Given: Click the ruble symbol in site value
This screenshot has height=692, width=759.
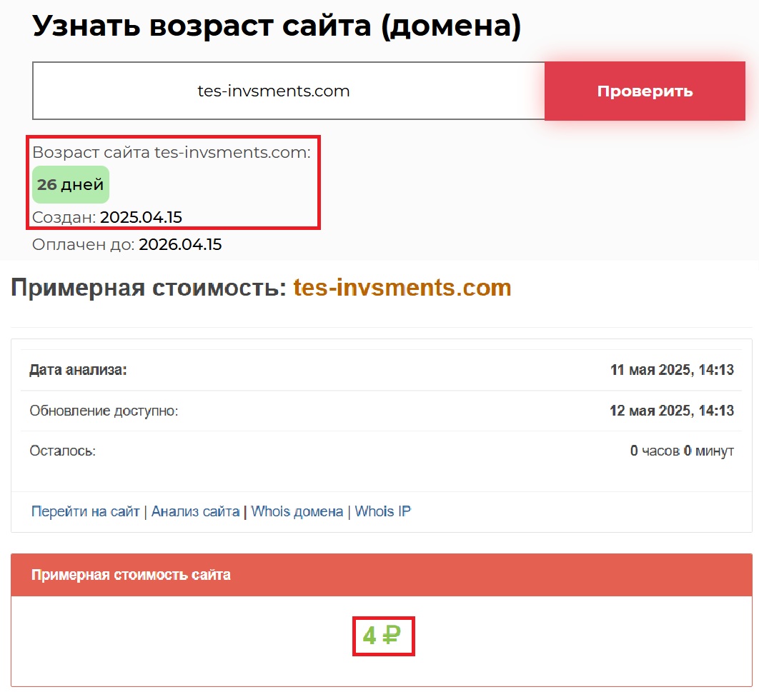Looking at the screenshot, I should click(391, 635).
